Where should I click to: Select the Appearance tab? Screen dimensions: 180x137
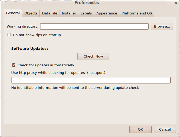click(107, 13)
